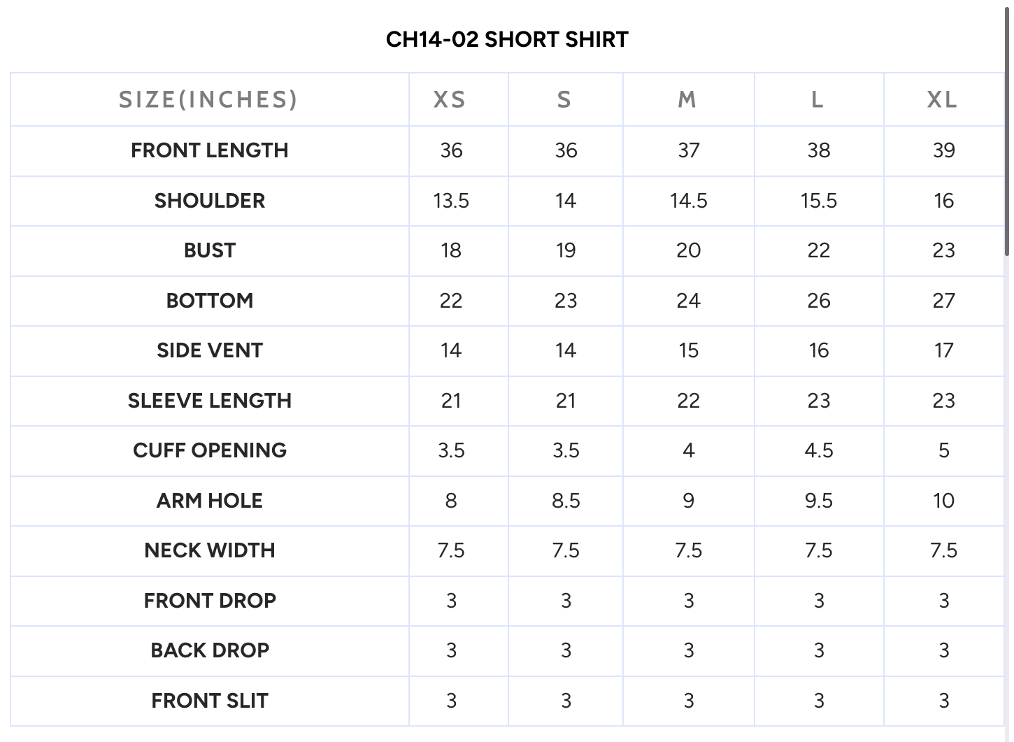The height and width of the screenshot is (742, 1014).
Task: Select the FRONT SLIT row label
Action: (209, 701)
